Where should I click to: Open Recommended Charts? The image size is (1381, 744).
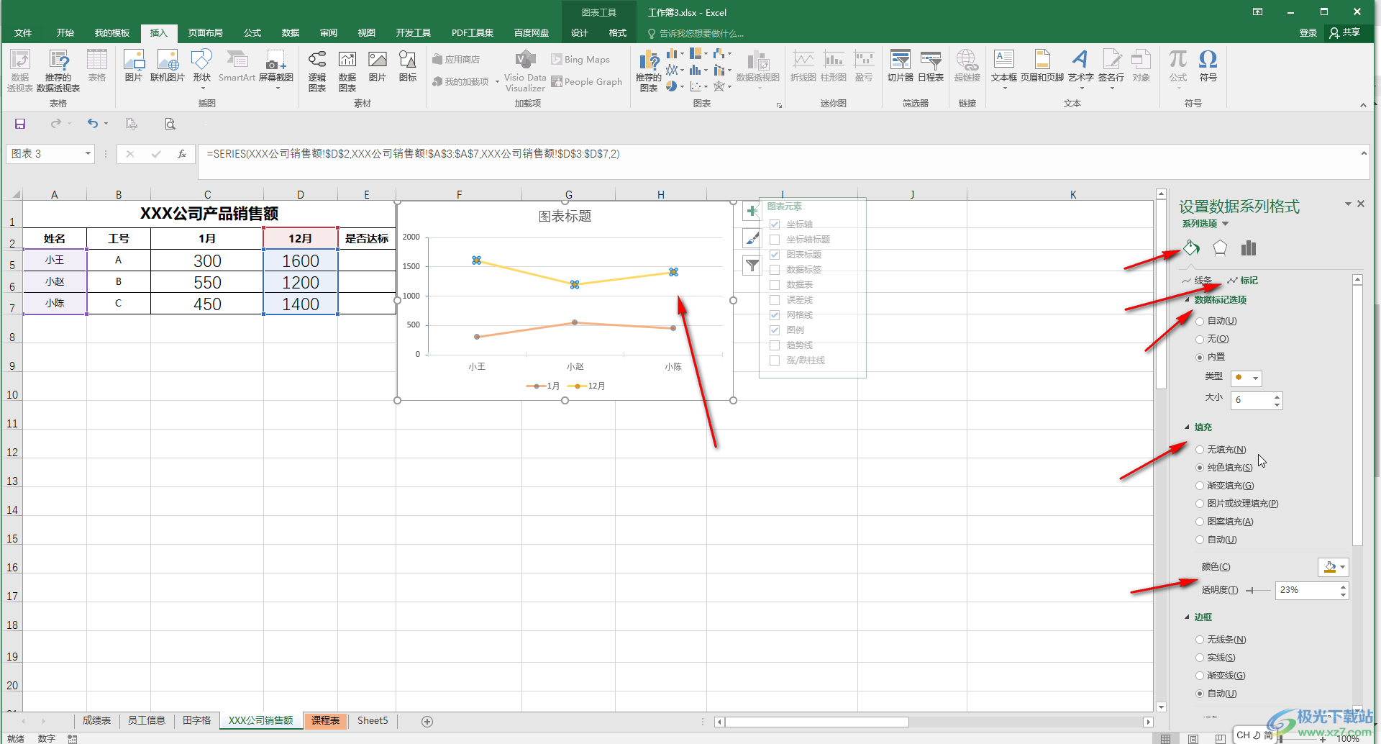[x=649, y=71]
